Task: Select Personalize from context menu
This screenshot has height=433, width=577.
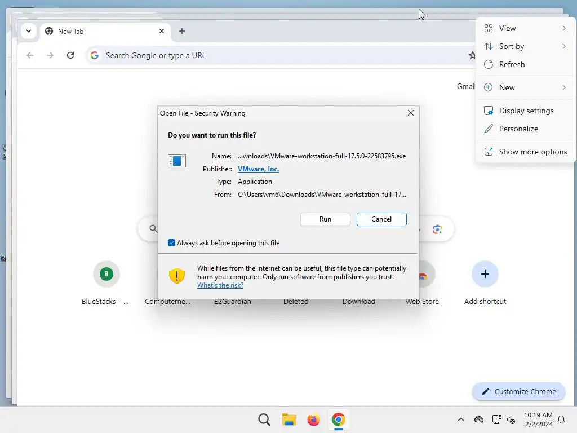Action: click(x=525, y=129)
